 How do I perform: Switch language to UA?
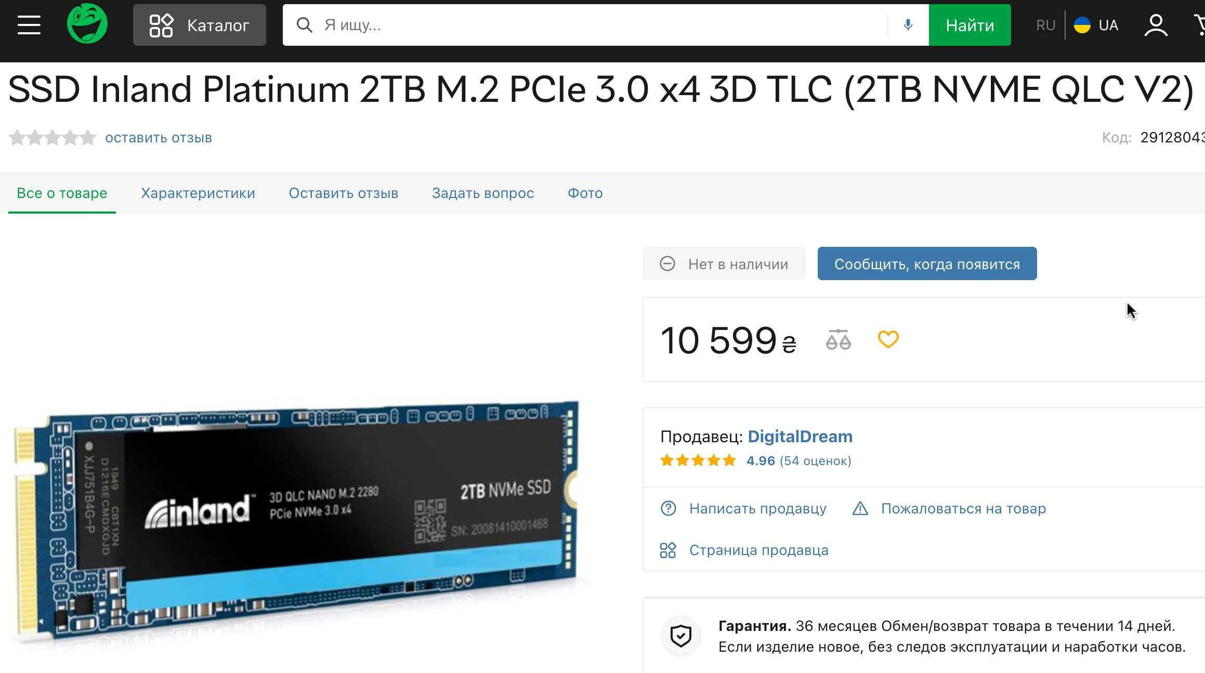point(1096,25)
